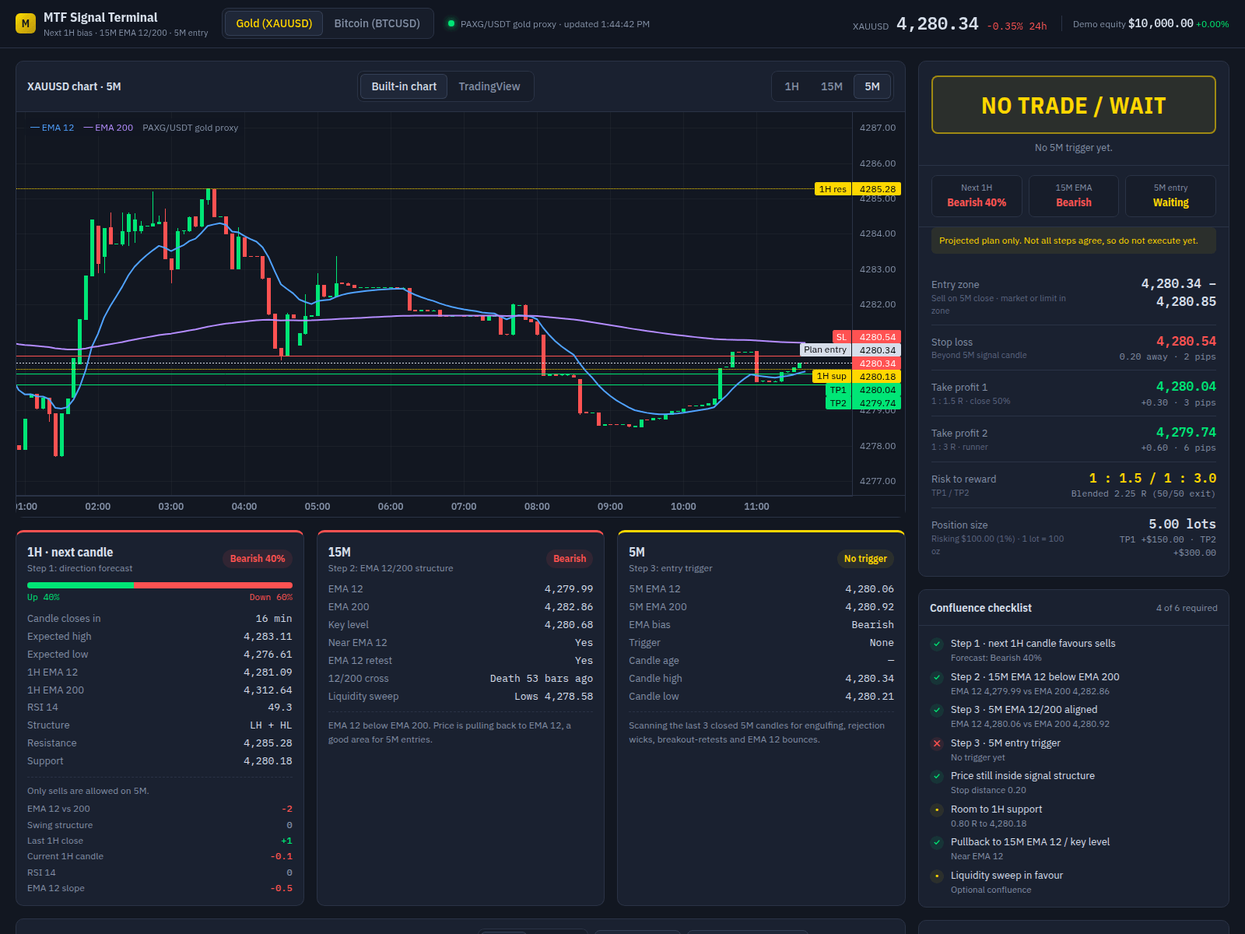Viewport: 1245px width, 934px height.
Task: Click Demo equity $10,000.00 value
Action: pyautogui.click(x=1161, y=23)
